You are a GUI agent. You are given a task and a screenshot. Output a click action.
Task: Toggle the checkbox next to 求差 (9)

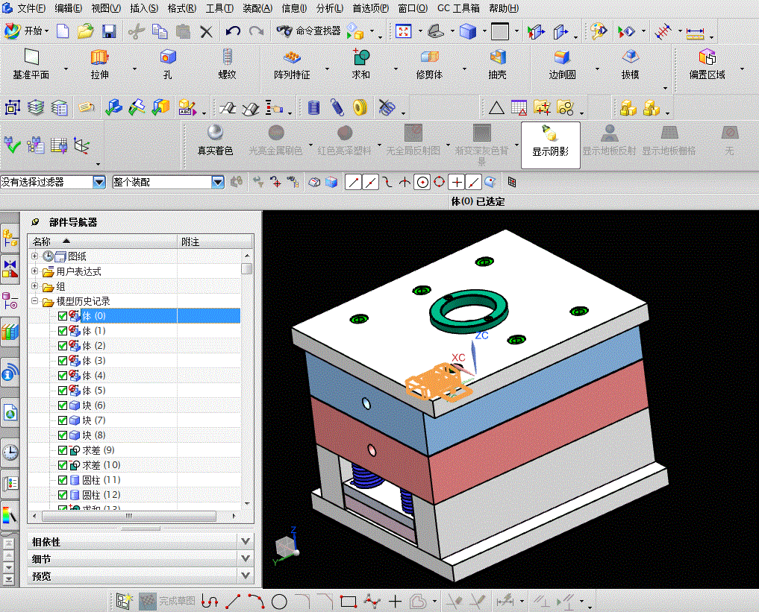pos(63,450)
